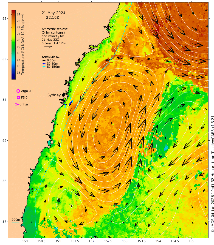The image size is (214, 245).
Task: Click the magenta FS square legend icon
Action: (x=18, y=97)
